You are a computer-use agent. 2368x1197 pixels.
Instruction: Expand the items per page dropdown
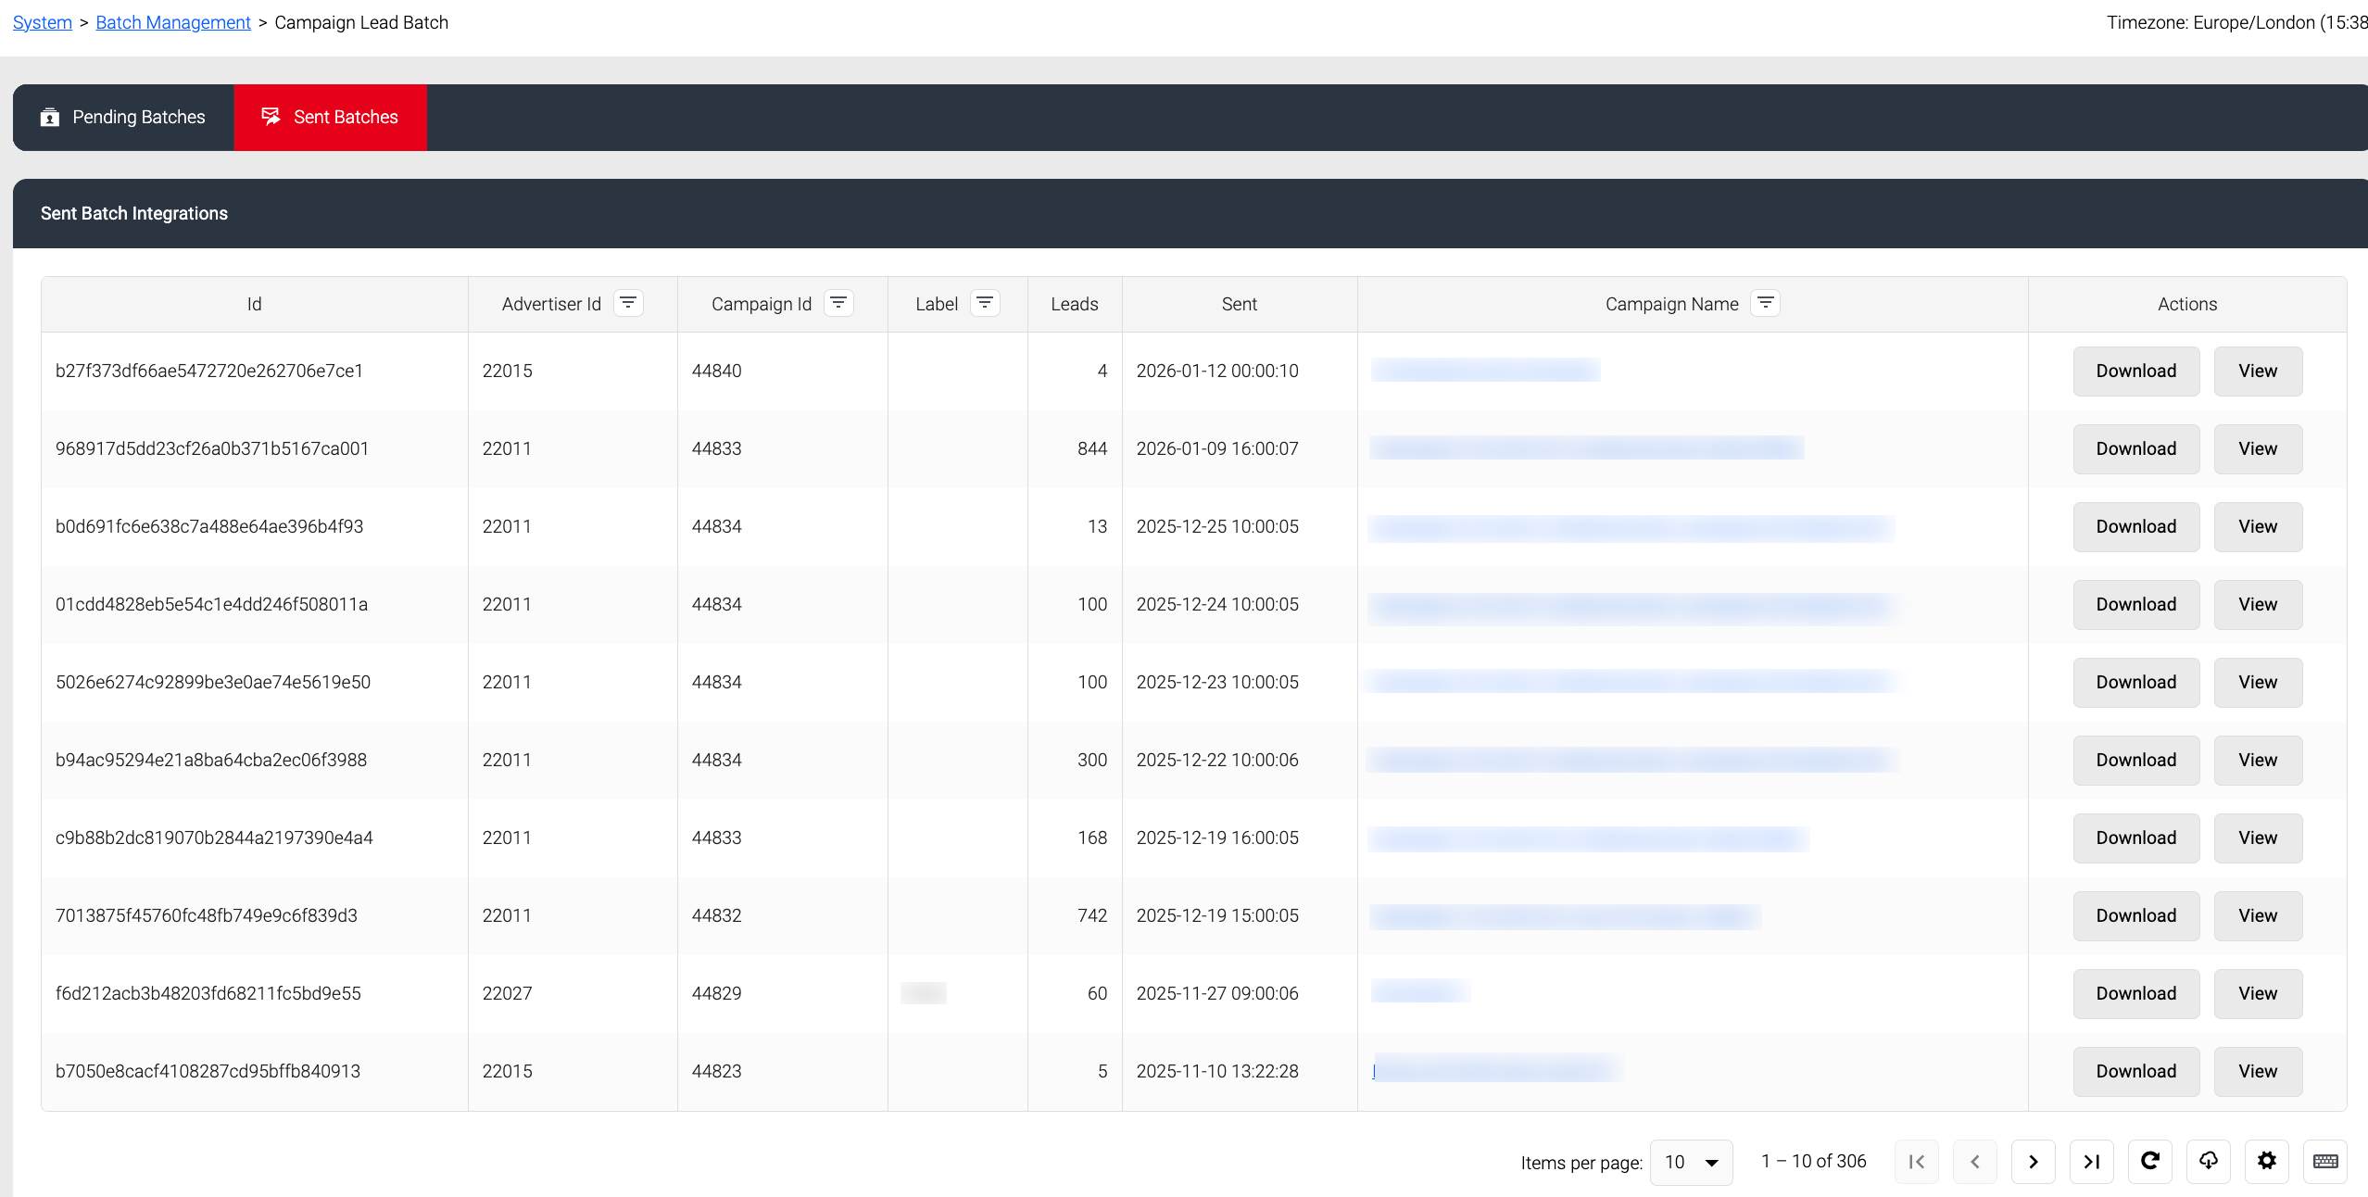[x=1692, y=1162]
